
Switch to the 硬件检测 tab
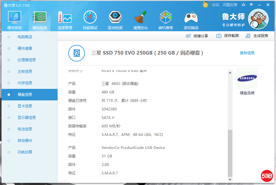(x=40, y=20)
